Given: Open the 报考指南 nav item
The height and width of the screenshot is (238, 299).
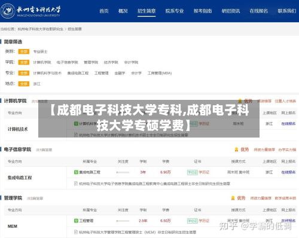Looking at the screenshot, I should point(203,11).
